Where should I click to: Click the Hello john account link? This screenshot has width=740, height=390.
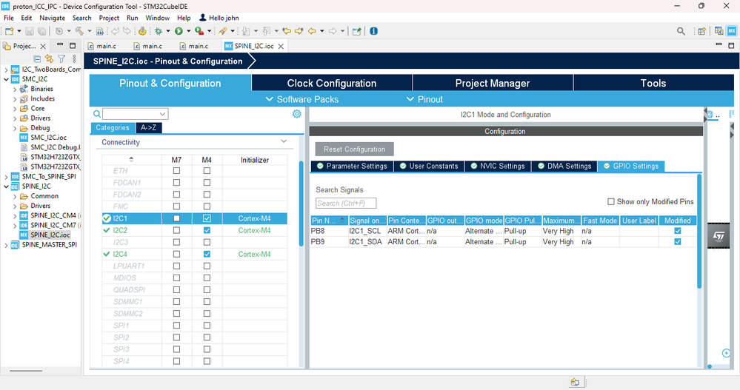click(219, 18)
